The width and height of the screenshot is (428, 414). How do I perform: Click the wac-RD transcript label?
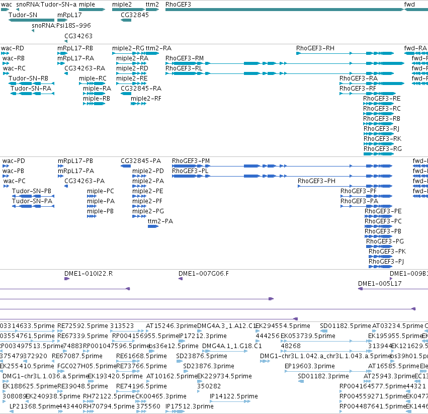click(12, 48)
